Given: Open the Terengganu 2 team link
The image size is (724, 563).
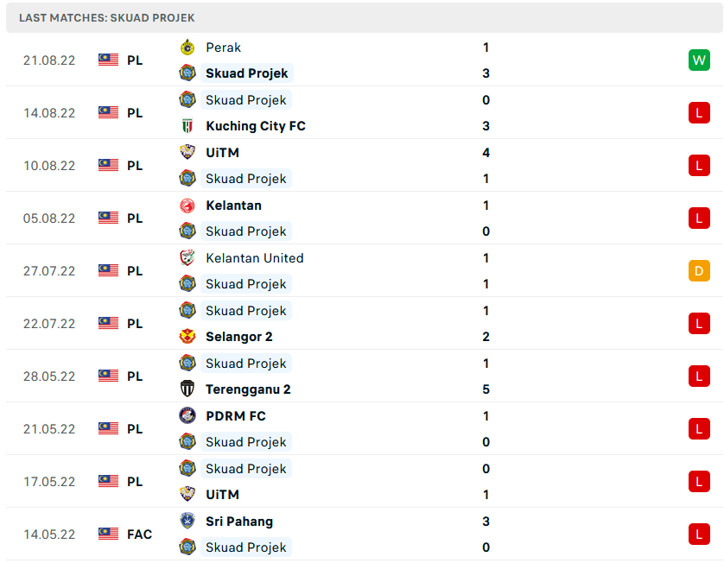Looking at the screenshot, I should (x=248, y=389).
